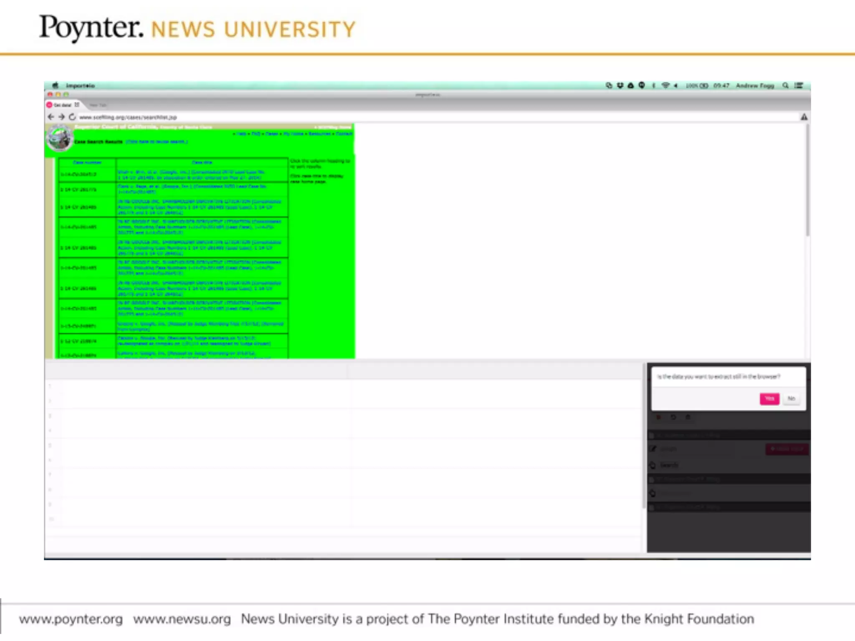This screenshot has width=855, height=641.
Task: Sort by the Case title column heading
Action: click(202, 162)
